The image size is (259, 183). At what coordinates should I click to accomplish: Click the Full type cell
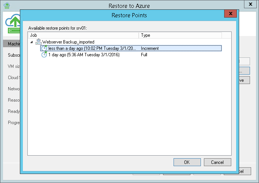(x=144, y=55)
